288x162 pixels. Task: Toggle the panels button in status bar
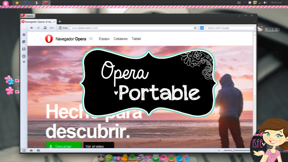pyautogui.click(x=24, y=150)
